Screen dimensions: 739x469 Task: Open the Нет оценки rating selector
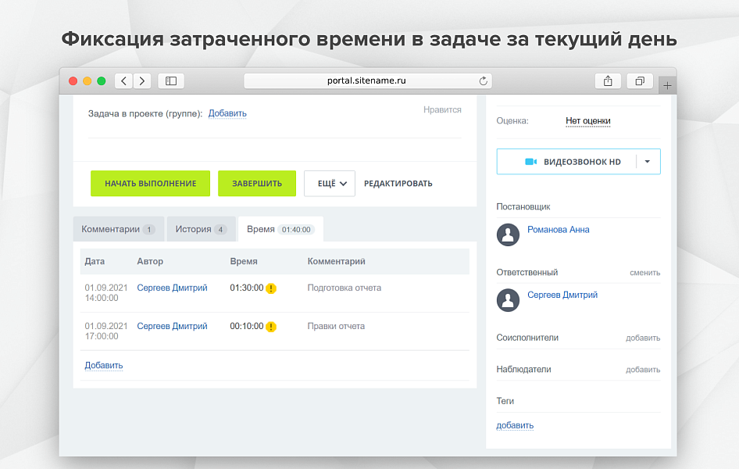pos(587,121)
